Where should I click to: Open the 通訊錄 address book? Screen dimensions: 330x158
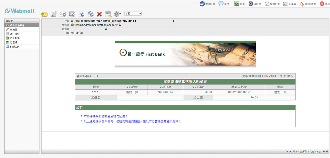click(255, 4)
